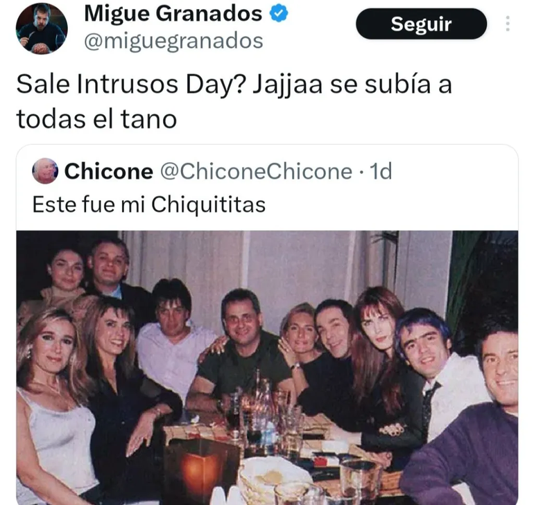Open the Migue Granados display name
Image resolution: width=534 pixels, height=505 pixels.
click(x=173, y=14)
